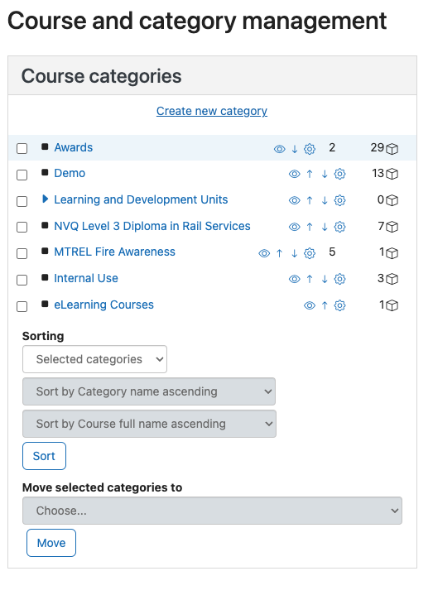
Task: Open the Move selected categories Choose dropdown
Action: click(213, 511)
